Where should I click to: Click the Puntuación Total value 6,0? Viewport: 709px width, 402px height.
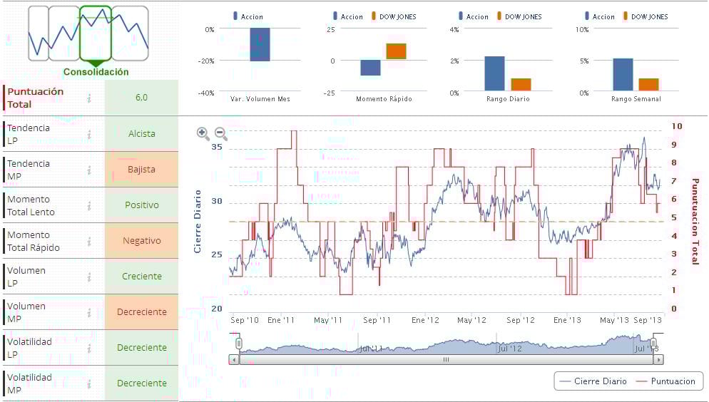pos(141,98)
